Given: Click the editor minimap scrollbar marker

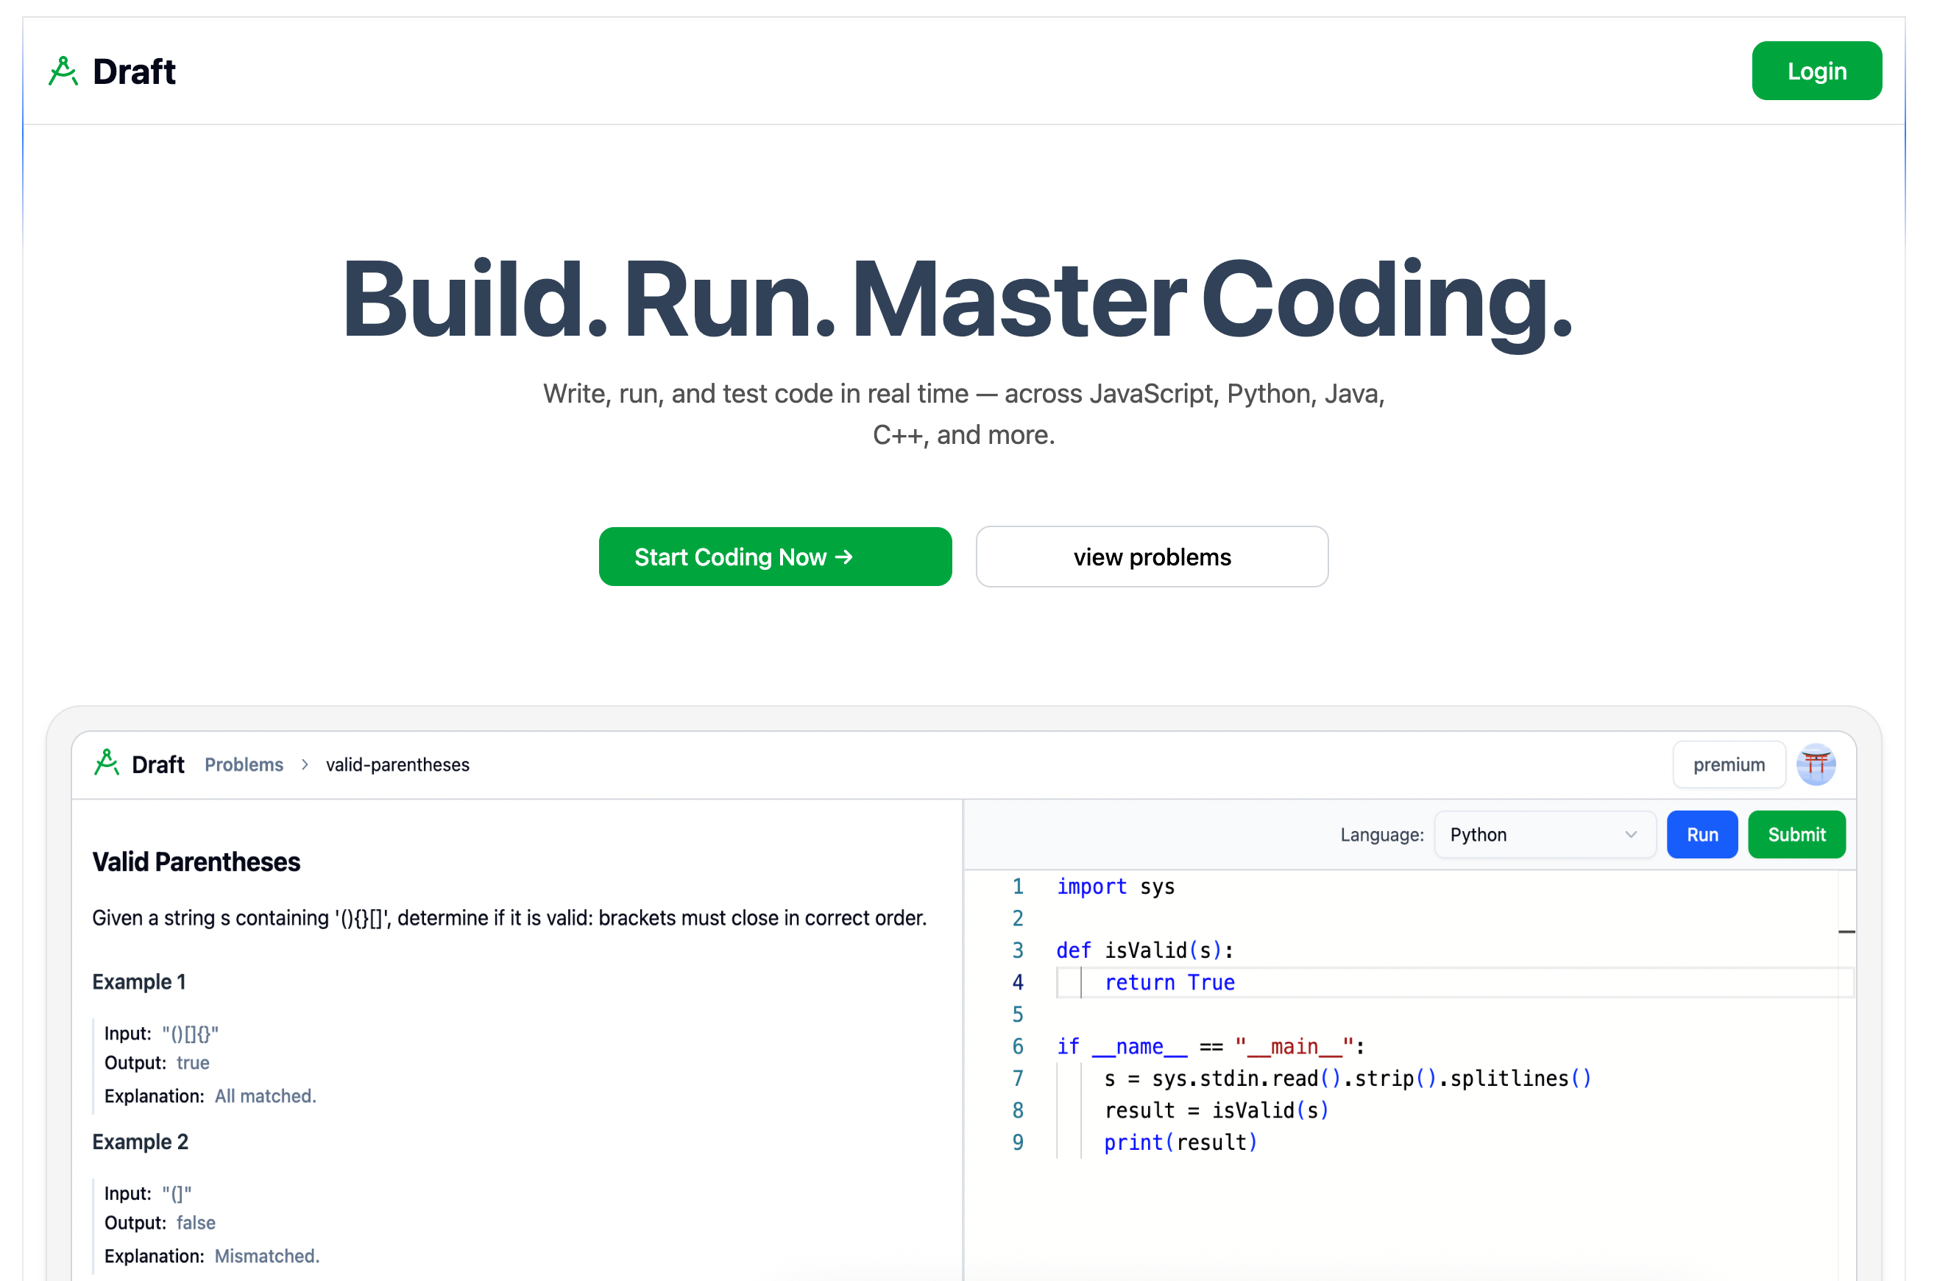Looking at the screenshot, I should point(1846,931).
